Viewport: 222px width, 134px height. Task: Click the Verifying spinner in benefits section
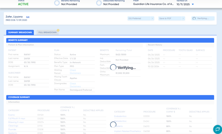(x=113, y=67)
